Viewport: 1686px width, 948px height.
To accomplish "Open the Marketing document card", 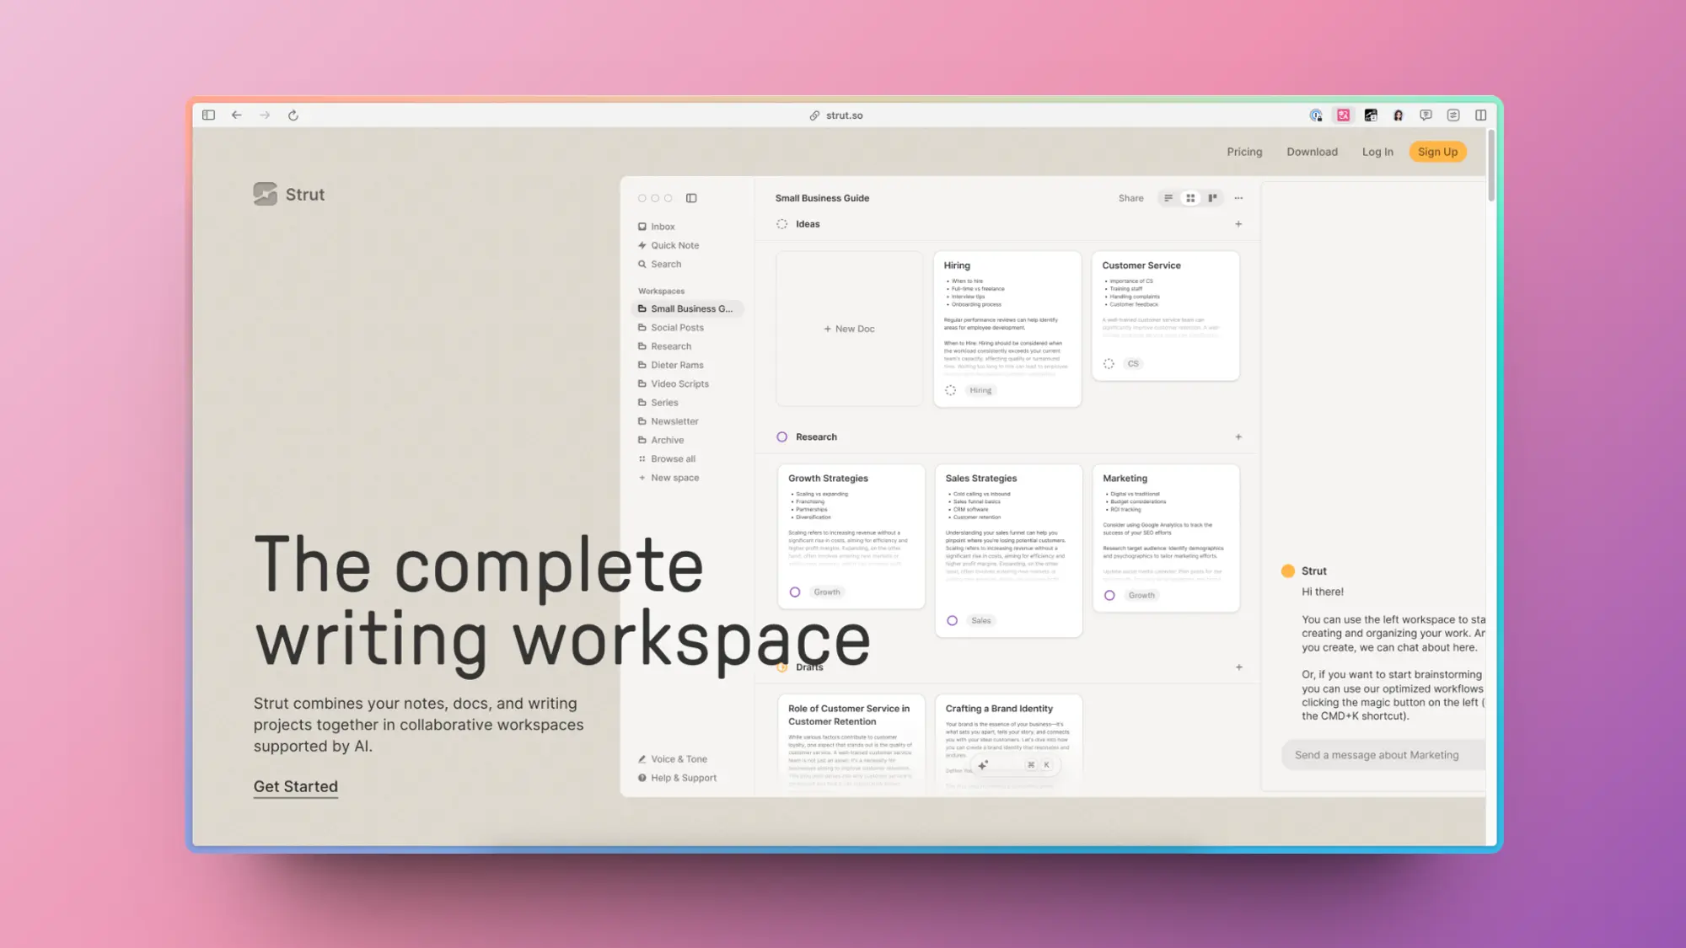I will 1166,538.
